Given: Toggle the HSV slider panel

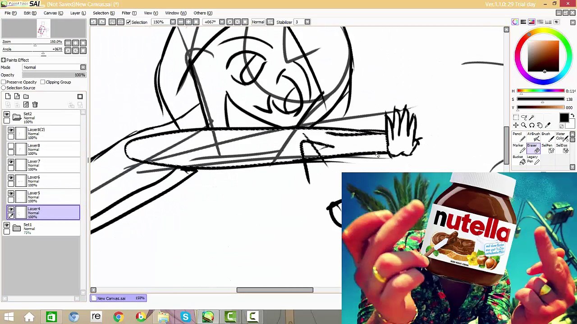Looking at the screenshot, I should click(531, 22).
